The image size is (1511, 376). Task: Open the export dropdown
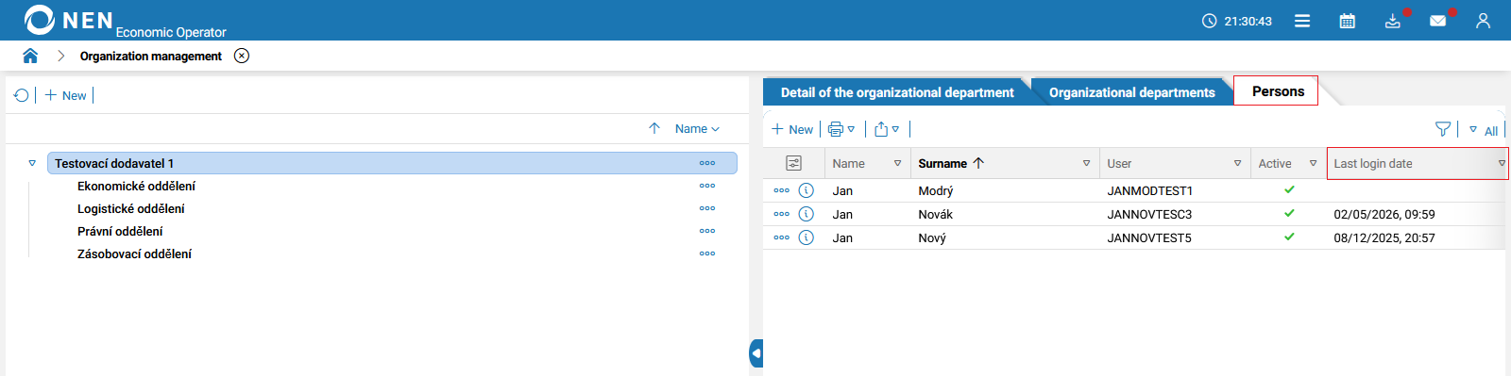[886, 129]
